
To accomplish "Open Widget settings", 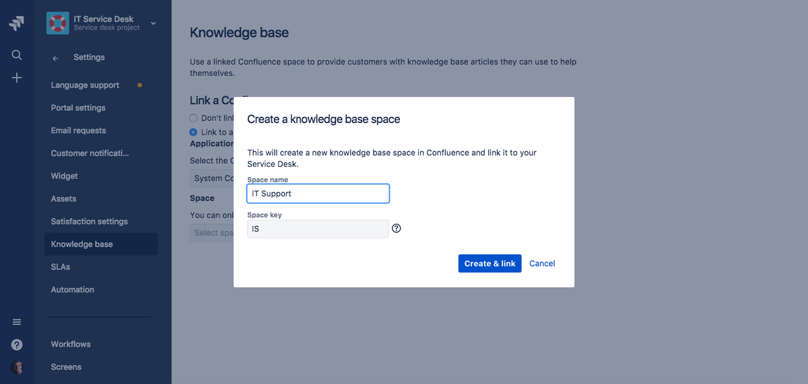I will [x=64, y=176].
